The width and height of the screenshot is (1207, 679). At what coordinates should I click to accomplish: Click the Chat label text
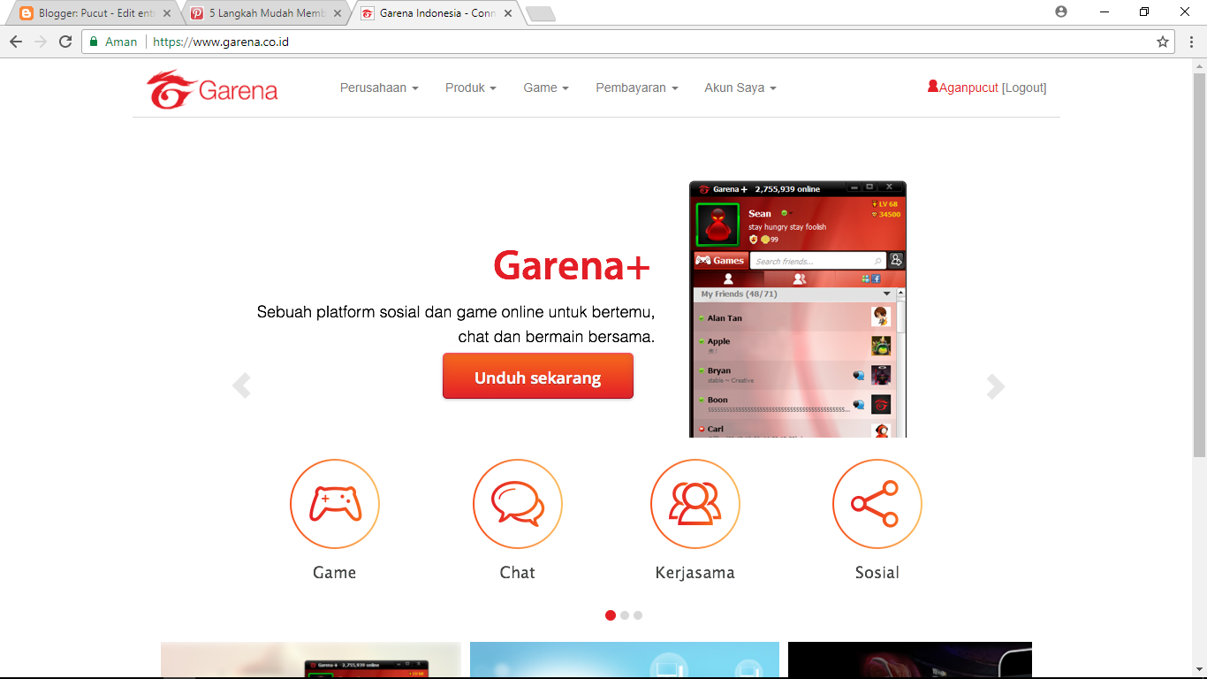(518, 572)
